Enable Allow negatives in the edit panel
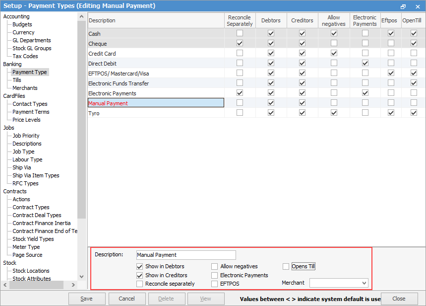 point(215,266)
